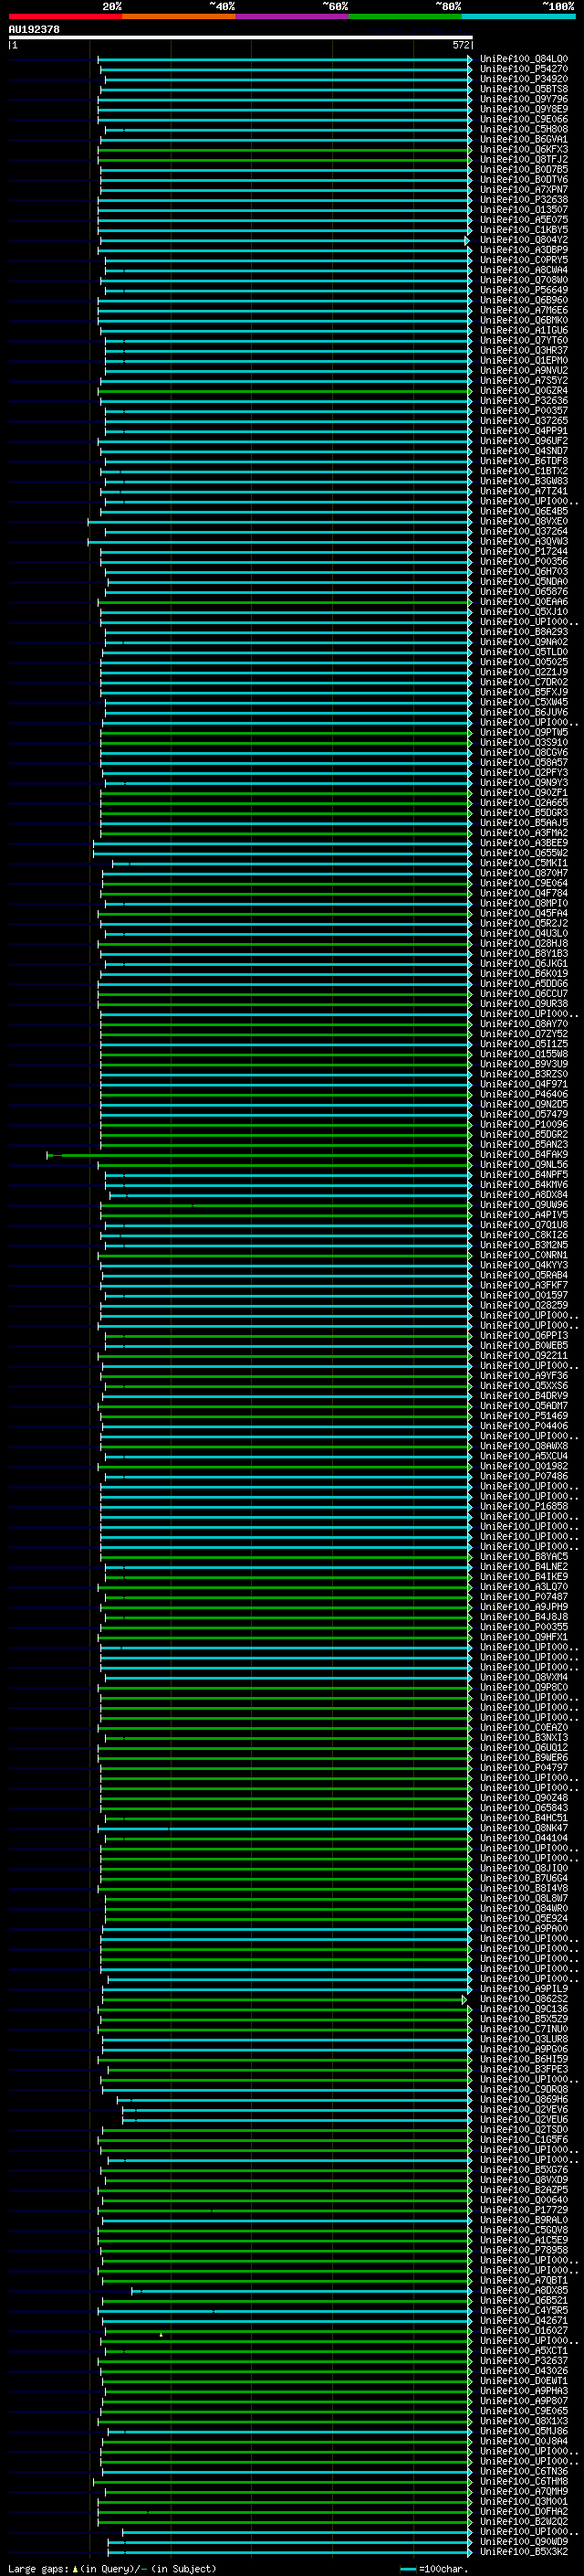This screenshot has height=2576, width=584.
Task: Click the alignment bar for UniRef100_B4FAK9
Action: 257,1155
